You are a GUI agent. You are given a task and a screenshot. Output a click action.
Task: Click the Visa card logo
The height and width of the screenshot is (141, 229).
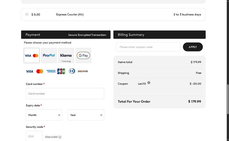(29, 71)
